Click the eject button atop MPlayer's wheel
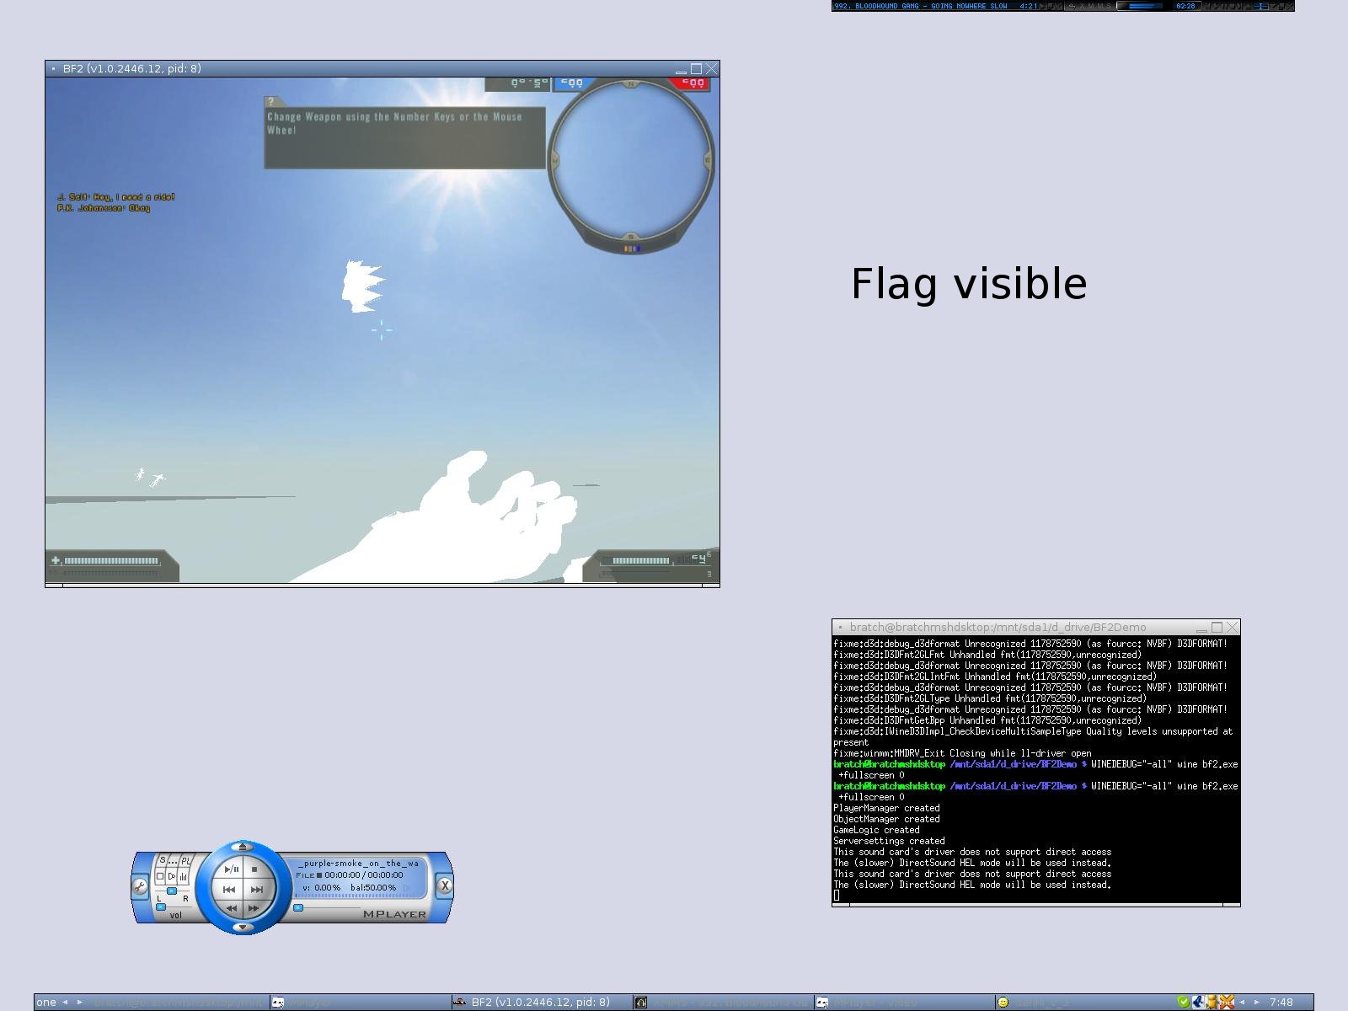 pos(243,847)
